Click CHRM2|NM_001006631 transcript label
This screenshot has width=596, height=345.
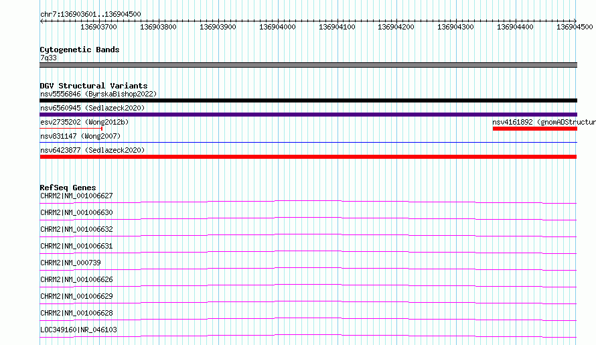point(76,246)
